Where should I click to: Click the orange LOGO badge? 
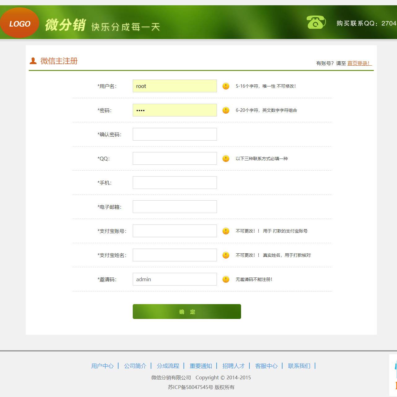click(19, 23)
